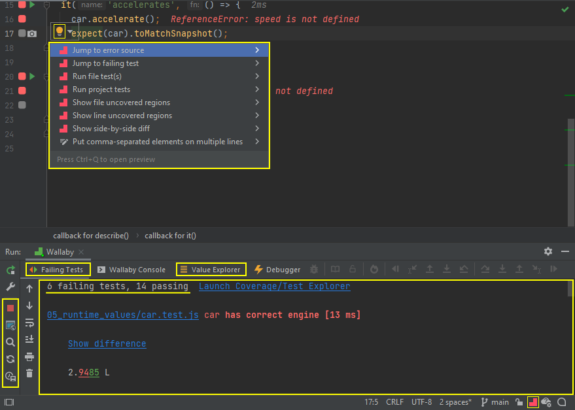Expand the Jump to error source submenu arrow

click(257, 50)
